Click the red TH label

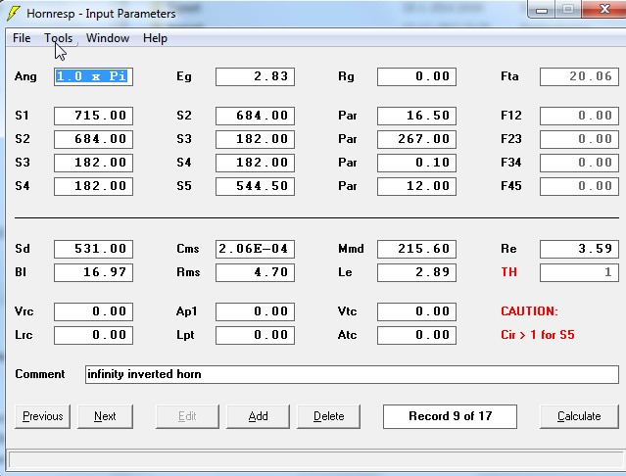pyautogui.click(x=509, y=272)
